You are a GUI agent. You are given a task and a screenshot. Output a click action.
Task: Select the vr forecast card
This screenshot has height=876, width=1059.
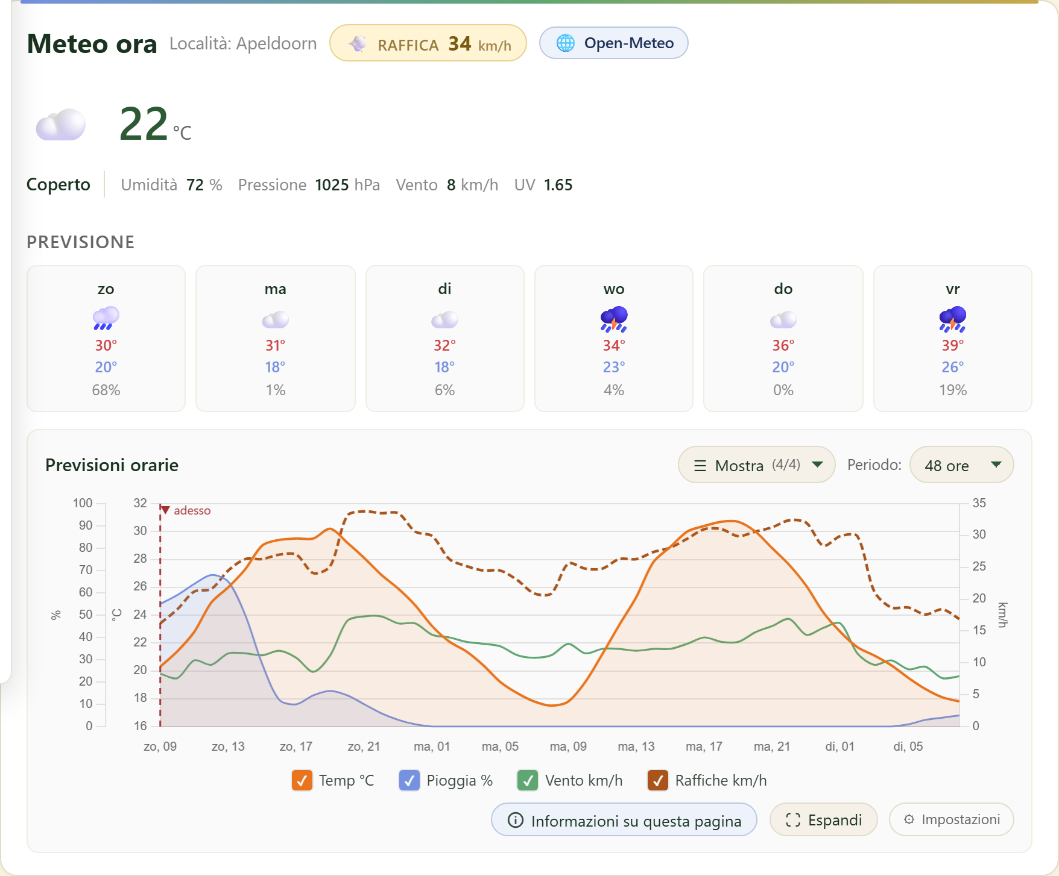953,339
